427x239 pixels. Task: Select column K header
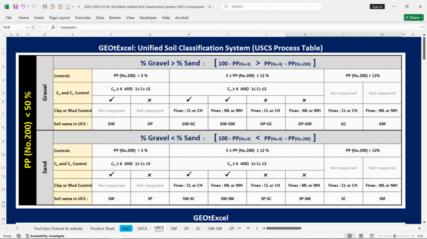point(305,35)
